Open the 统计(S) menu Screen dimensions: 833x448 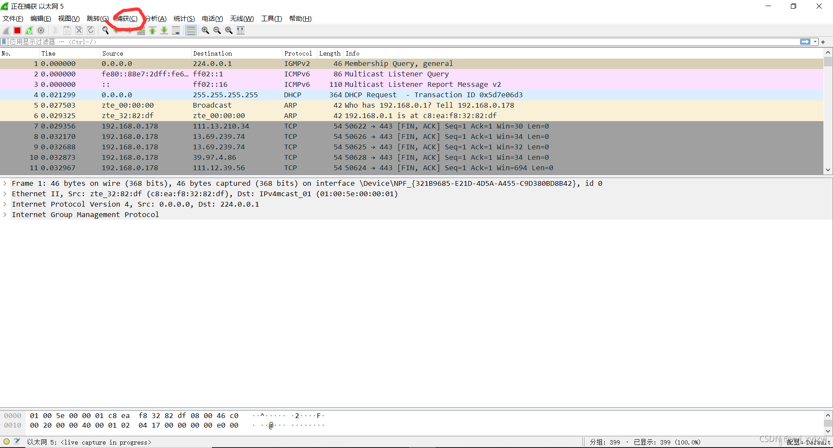click(184, 18)
